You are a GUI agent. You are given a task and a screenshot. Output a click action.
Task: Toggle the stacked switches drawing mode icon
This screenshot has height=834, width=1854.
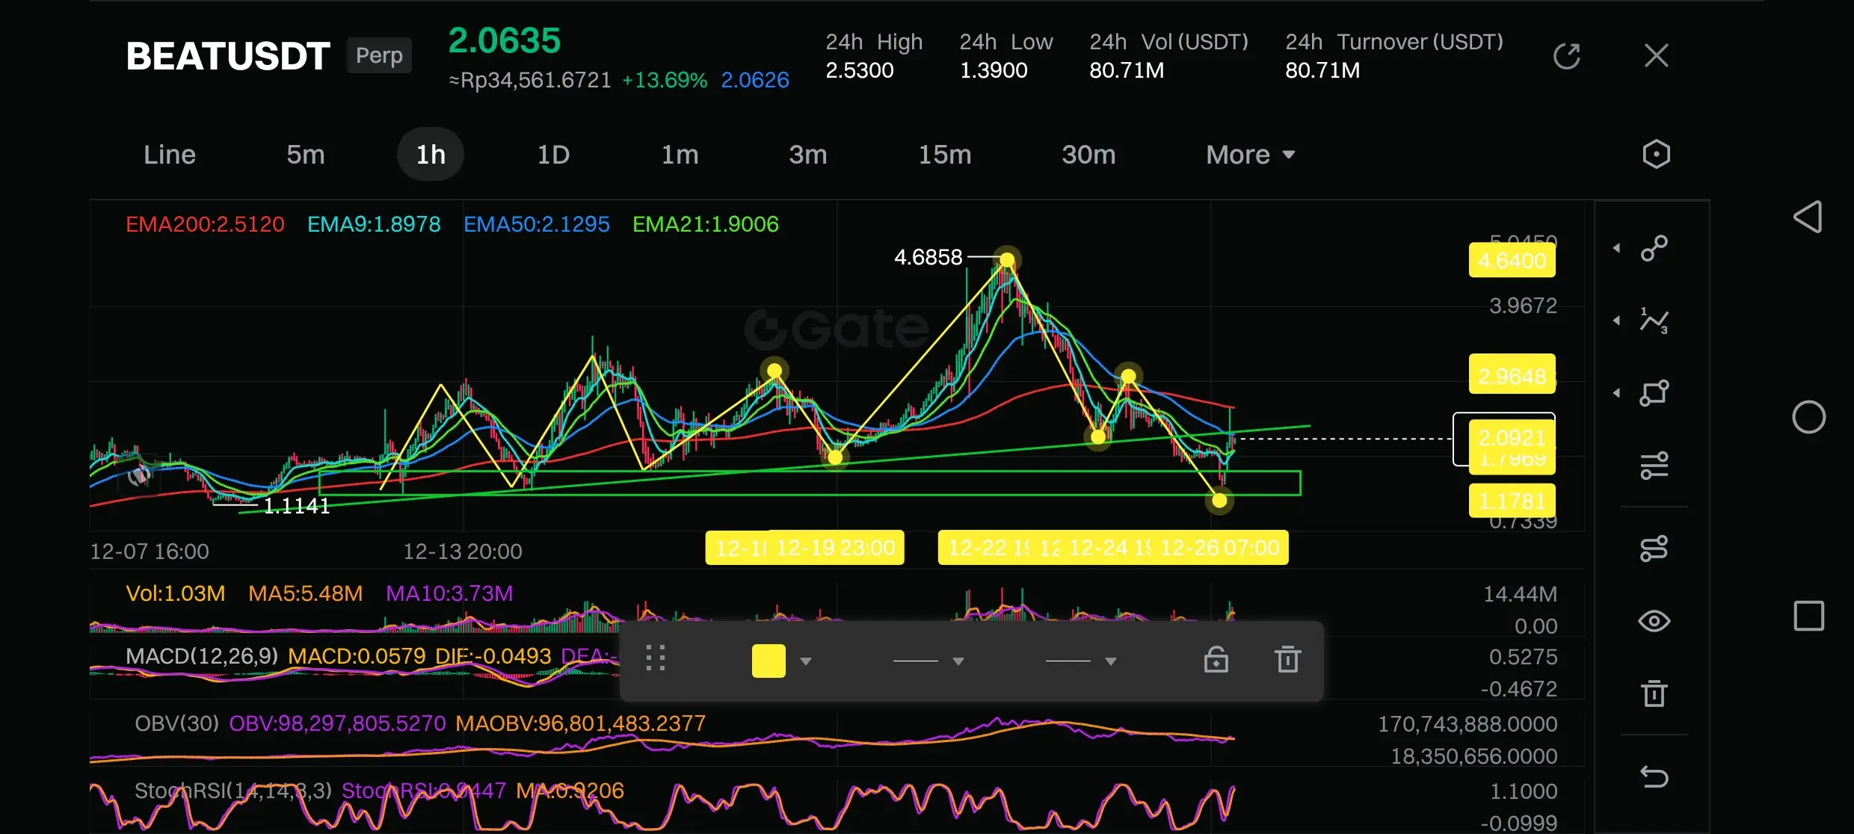point(1654,549)
